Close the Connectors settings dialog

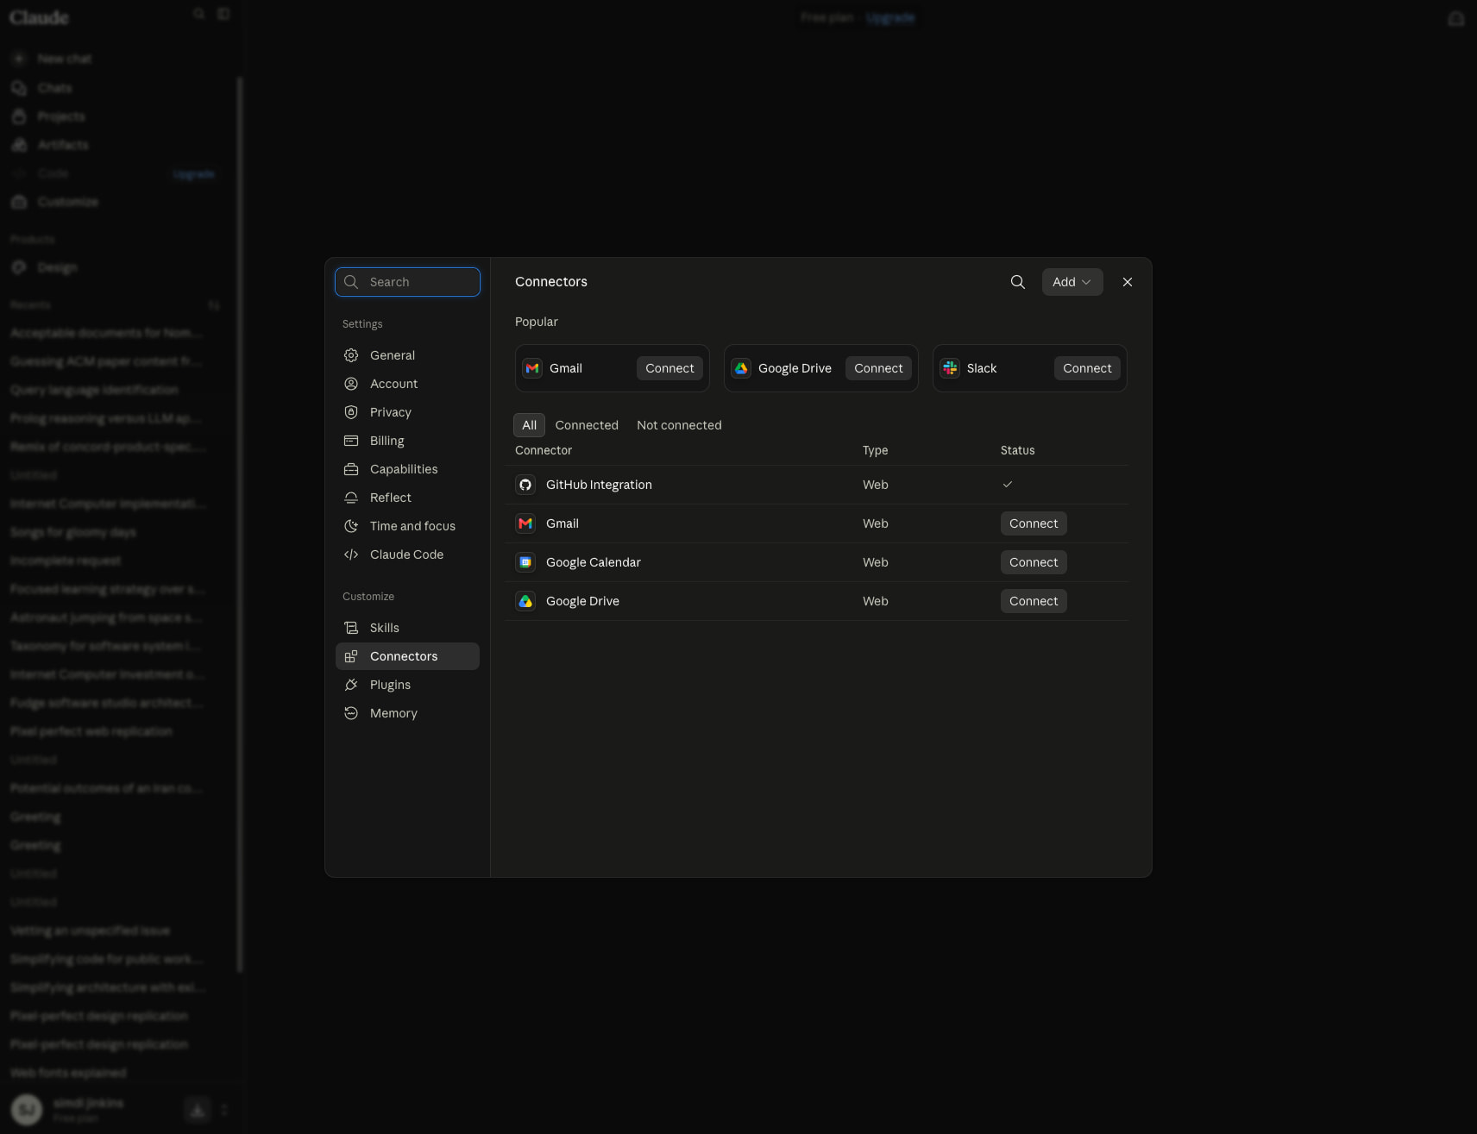pyautogui.click(x=1128, y=282)
